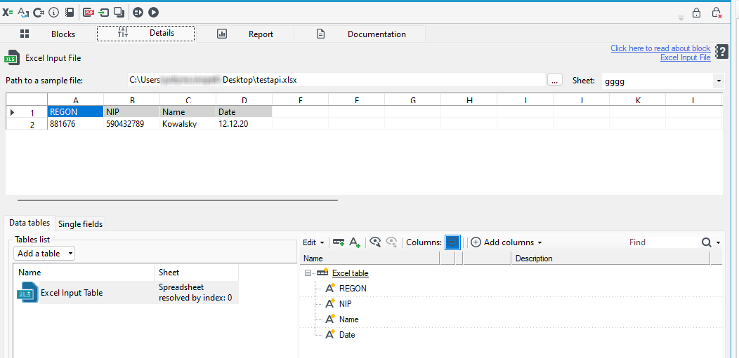Select the NIP field in the tree
The height and width of the screenshot is (358, 739).
click(x=345, y=303)
